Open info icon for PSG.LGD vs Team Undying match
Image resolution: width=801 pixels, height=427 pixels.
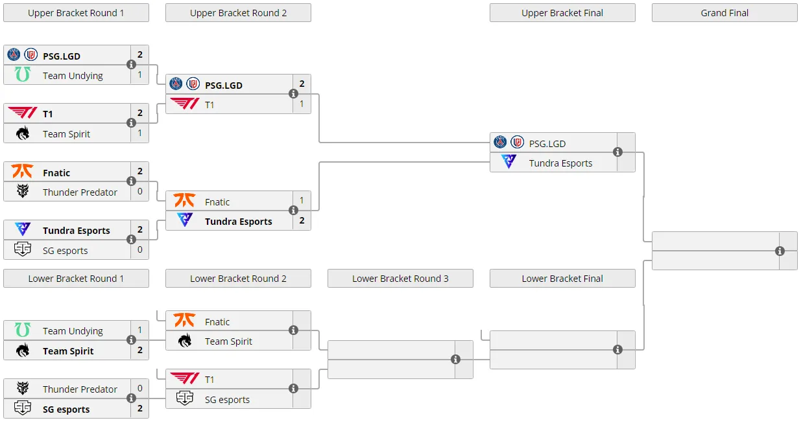point(131,65)
